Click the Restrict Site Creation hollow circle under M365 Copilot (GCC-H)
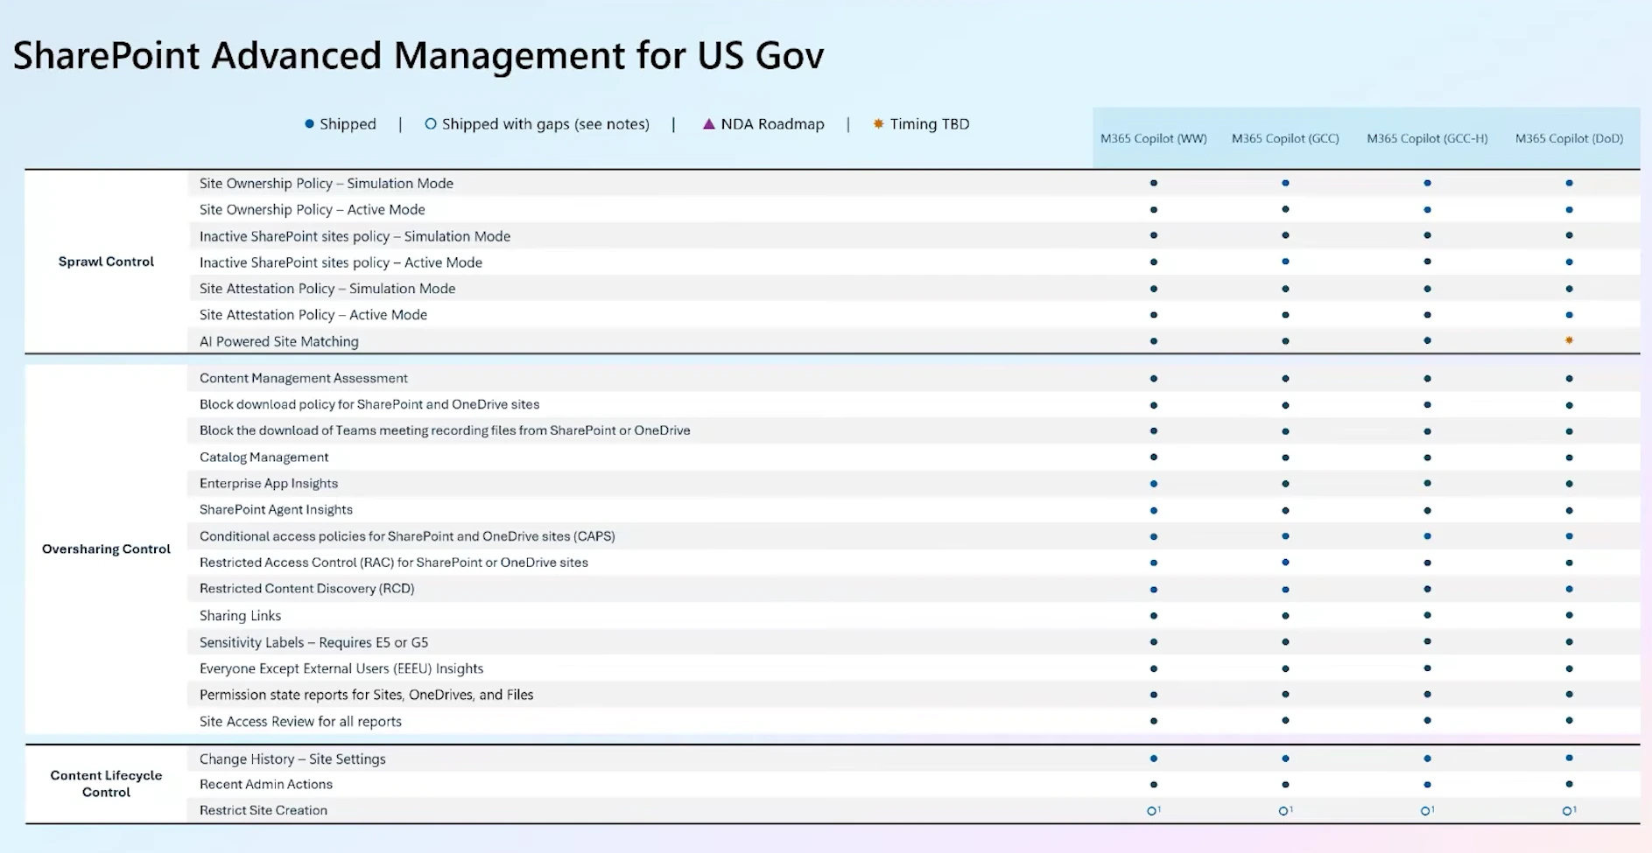The width and height of the screenshot is (1652, 853). pos(1425,811)
